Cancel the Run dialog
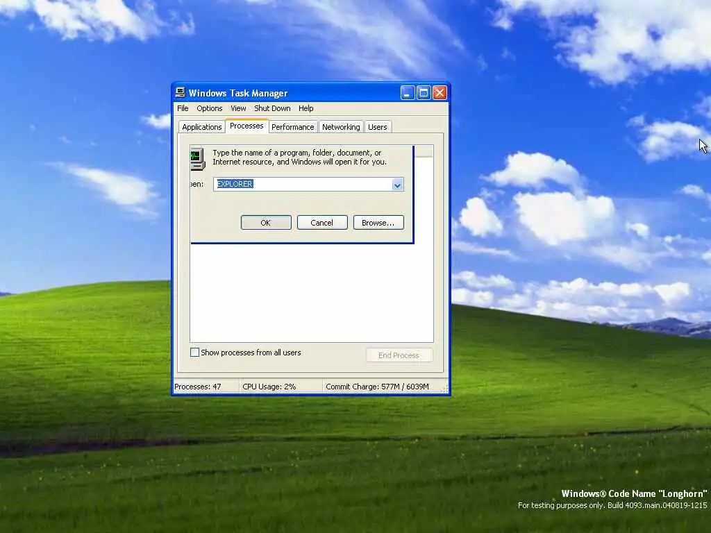This screenshot has width=711, height=533. 322,223
